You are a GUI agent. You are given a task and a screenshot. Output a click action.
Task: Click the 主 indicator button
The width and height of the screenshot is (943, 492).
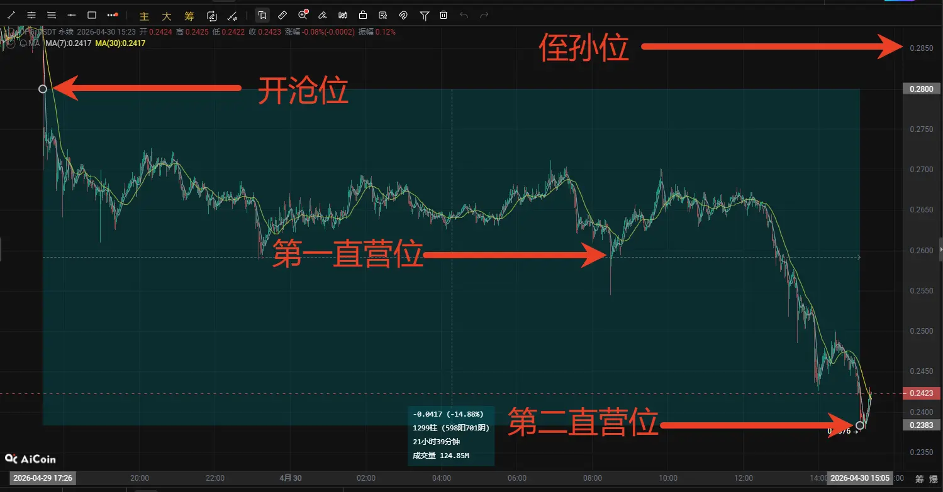[144, 16]
